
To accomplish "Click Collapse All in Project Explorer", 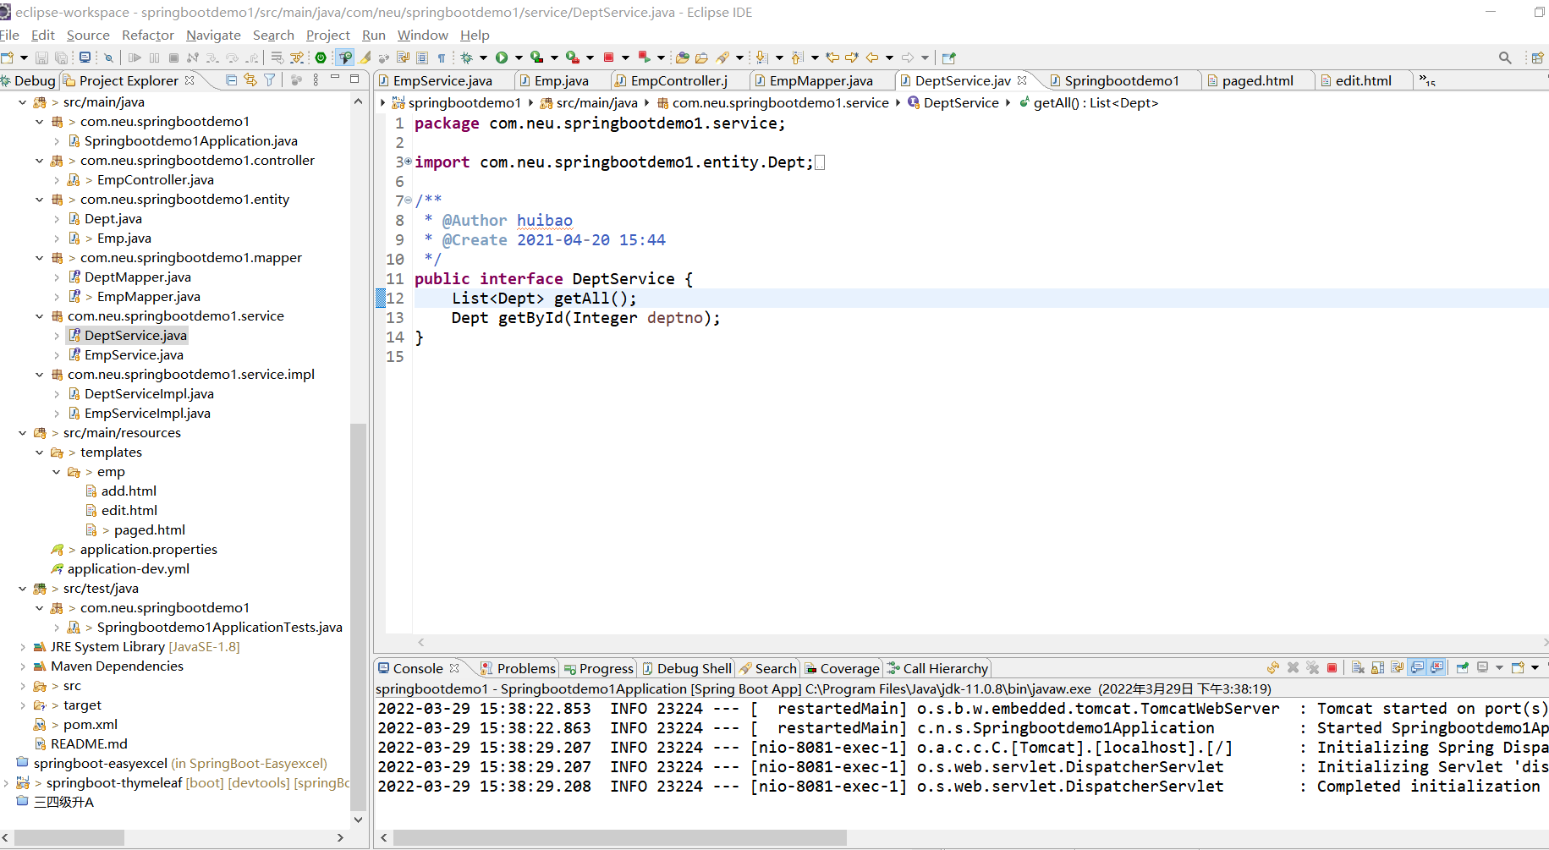I will point(231,80).
